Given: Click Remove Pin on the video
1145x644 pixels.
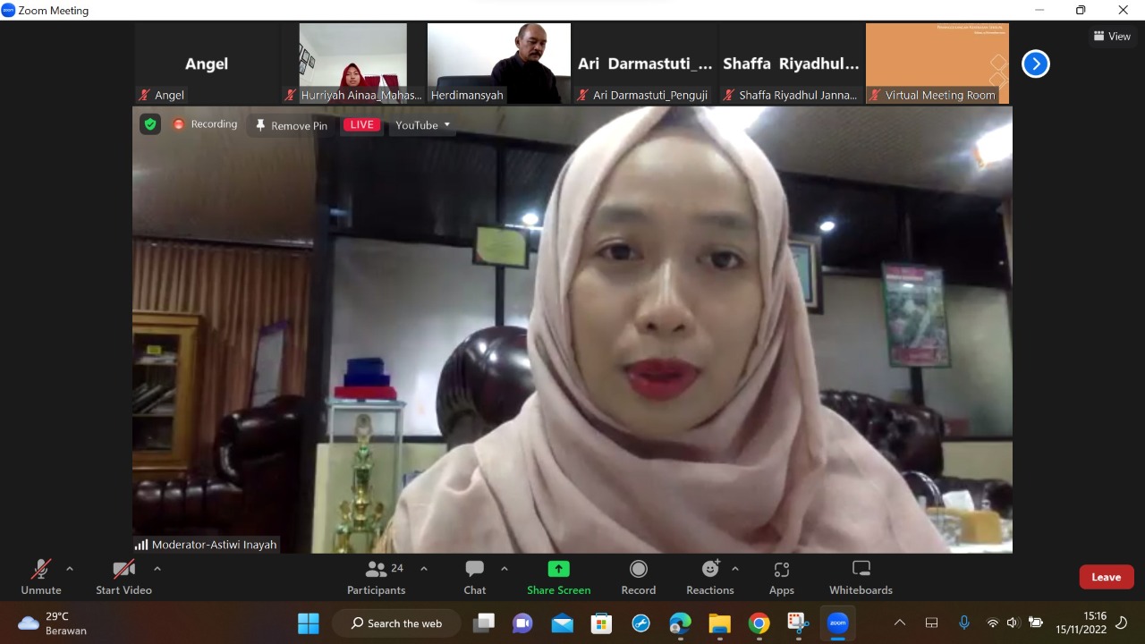Looking at the screenshot, I should coord(291,125).
